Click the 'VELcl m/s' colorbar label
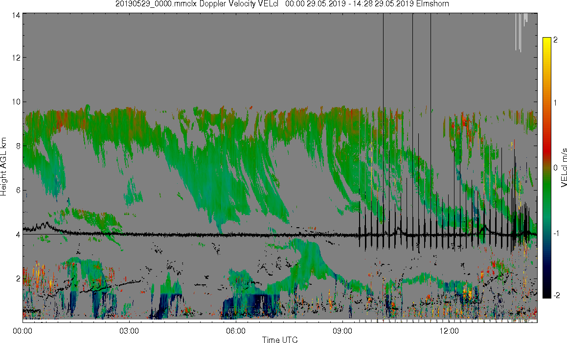 pos(564,168)
